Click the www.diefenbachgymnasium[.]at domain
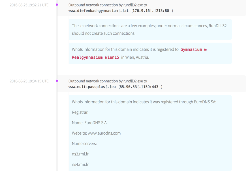 (99, 11)
